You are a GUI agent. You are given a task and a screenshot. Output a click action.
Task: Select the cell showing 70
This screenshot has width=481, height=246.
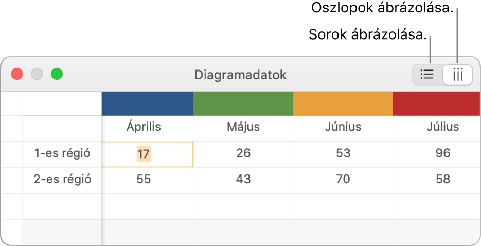343,179
